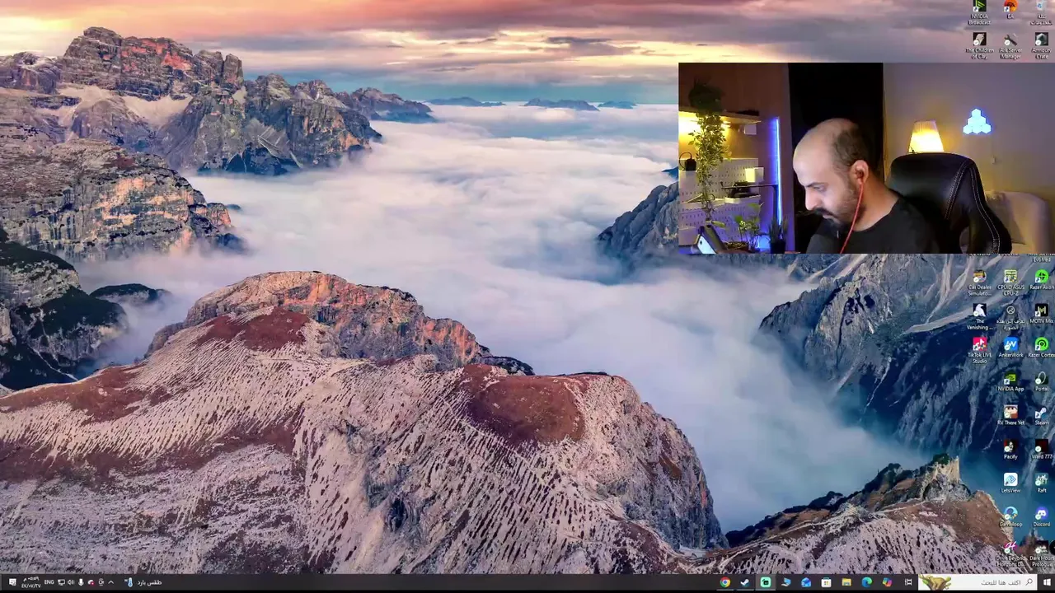Open Steam from the taskbar
Screen dimensions: 1055x593
click(x=744, y=582)
